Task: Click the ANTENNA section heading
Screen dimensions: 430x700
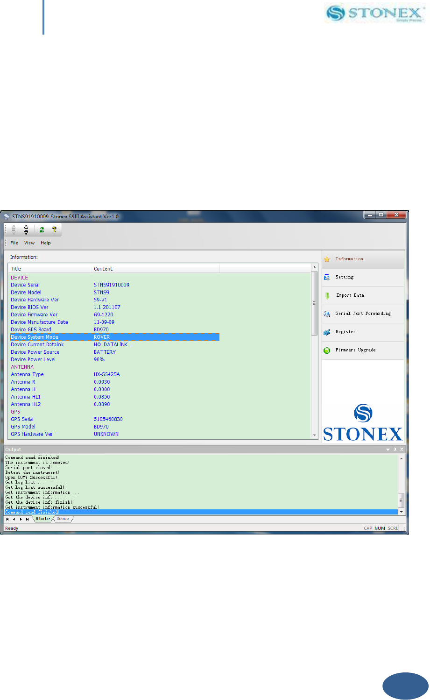Action: (x=22, y=367)
